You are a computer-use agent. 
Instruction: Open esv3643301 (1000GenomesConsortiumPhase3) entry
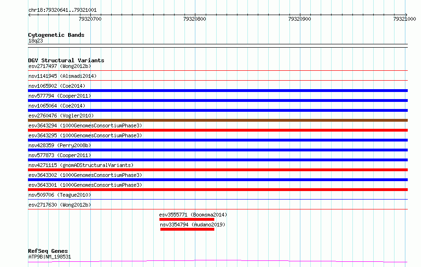point(85,185)
